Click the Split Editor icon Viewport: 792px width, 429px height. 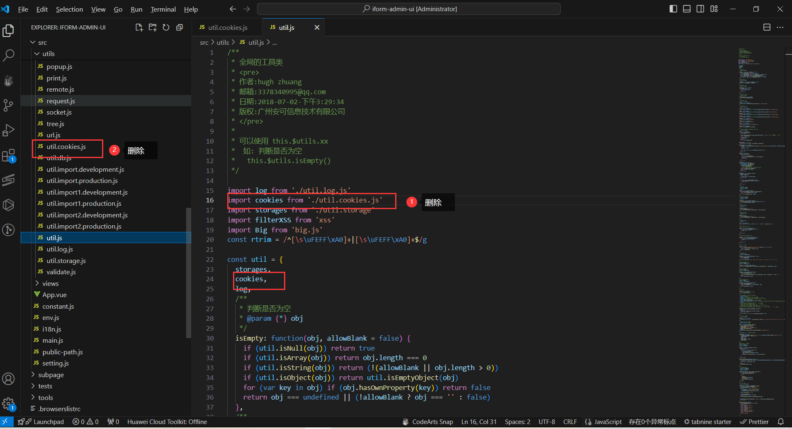[x=767, y=27]
